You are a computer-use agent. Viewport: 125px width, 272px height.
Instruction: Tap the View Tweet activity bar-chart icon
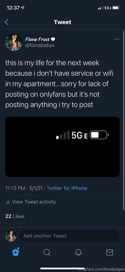[x=7, y=202]
